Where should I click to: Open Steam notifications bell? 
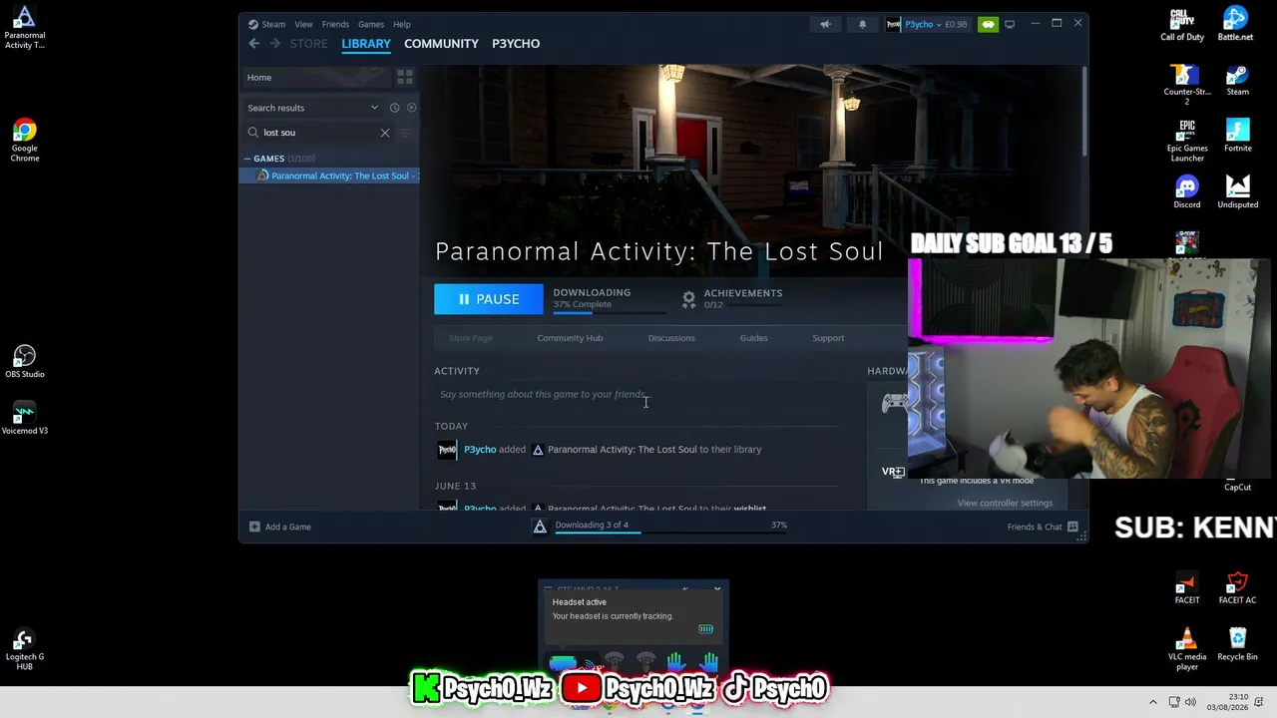(863, 24)
